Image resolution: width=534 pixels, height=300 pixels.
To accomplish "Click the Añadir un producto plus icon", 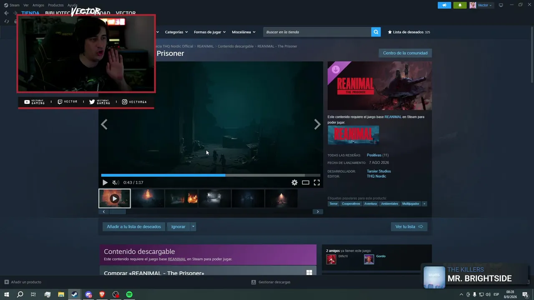I will tap(6, 282).
